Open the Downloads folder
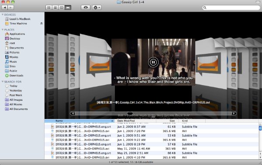Viewport: 262px width, 165px height. (x=14, y=76)
